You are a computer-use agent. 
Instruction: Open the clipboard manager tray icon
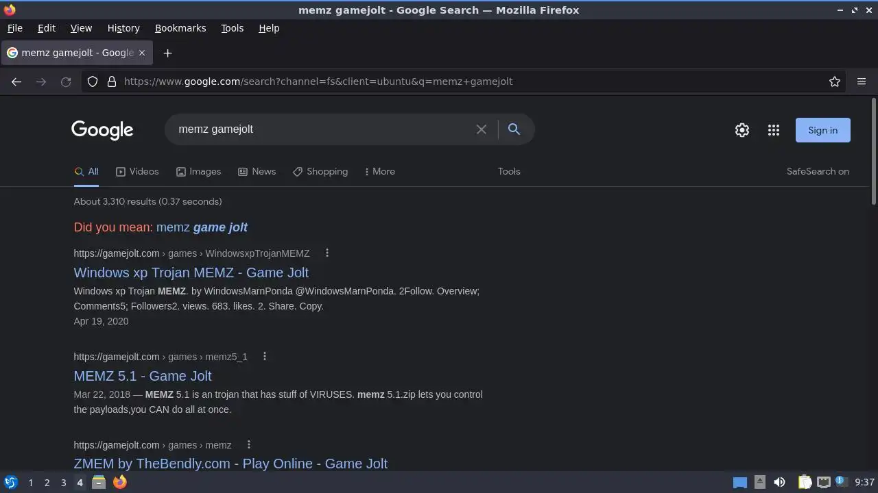coord(805,483)
